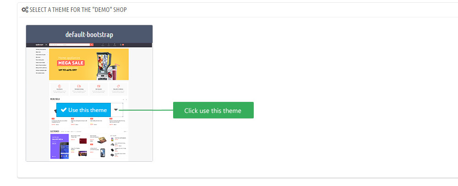Expand the caret dropdown beside Use this theme
Screen dimensions: 458x186
coord(116,110)
